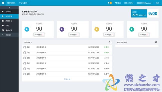The image size is (162, 92).
Task: Click the first task row avatar thumbnail
Action: click(25, 47)
